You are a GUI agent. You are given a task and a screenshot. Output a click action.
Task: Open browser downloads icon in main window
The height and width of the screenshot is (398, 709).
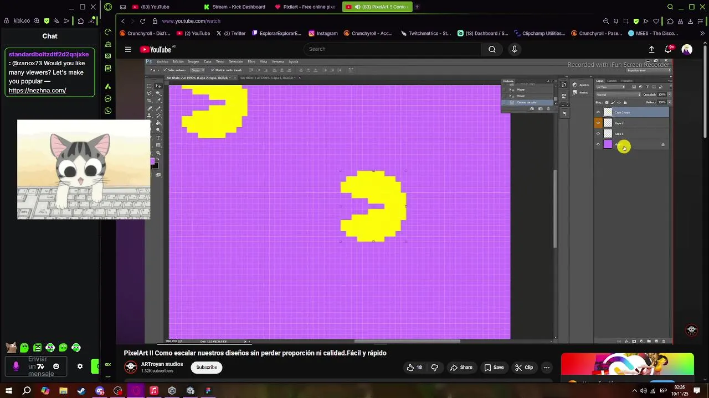691,21
